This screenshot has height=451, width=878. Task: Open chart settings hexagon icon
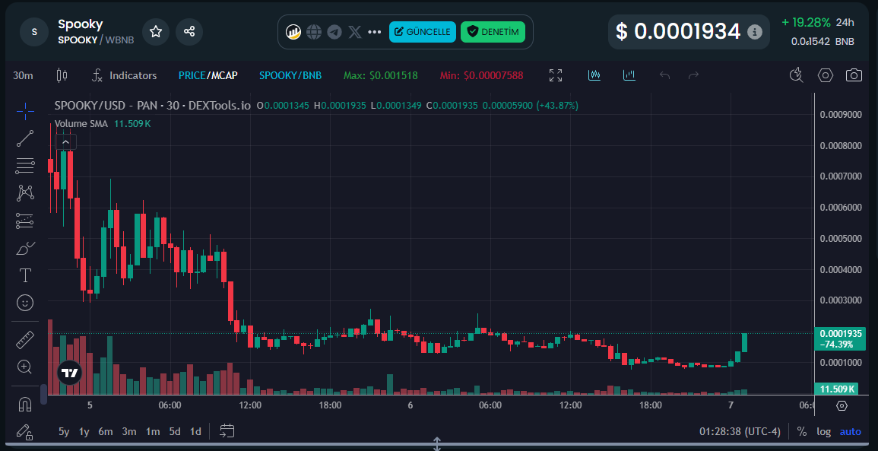coord(826,75)
